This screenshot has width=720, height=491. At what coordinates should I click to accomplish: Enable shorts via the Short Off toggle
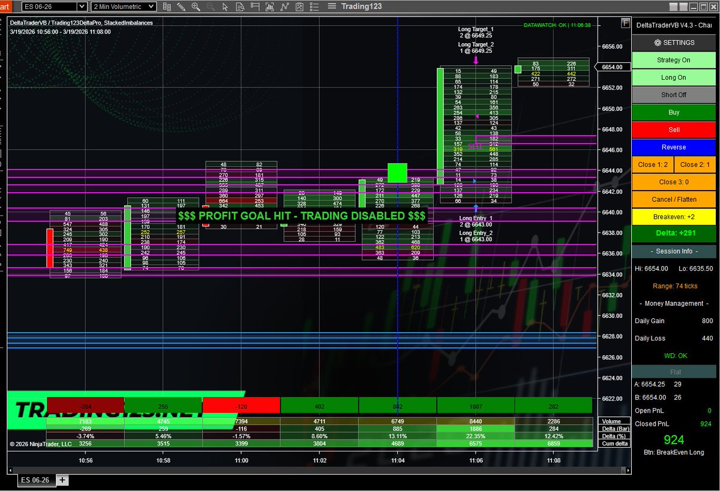(674, 95)
